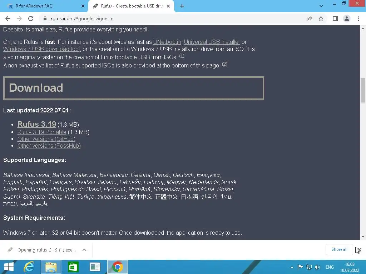Close the Rufus tab
Screen dimensions: 366x274
point(168,6)
